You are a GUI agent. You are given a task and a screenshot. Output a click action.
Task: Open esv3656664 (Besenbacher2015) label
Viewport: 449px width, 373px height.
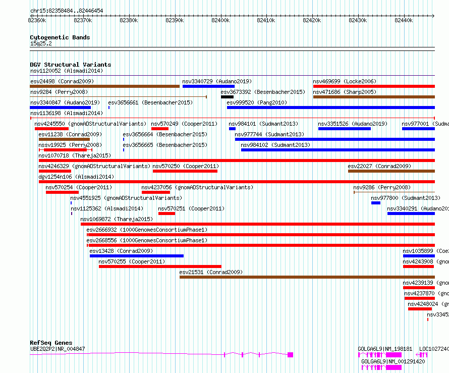coord(165,134)
